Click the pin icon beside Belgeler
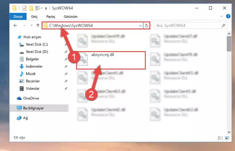The width and height of the screenshot is (235, 151). (66, 59)
